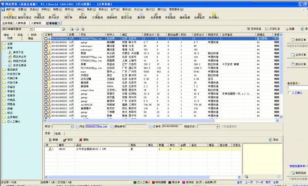Click the copy icon beside the 原始单号 field
Screen dimensions: 308x186
pyautogui.click(x=112, y=127)
